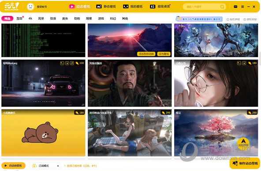This screenshot has width=261, height=171.
Task: Click the 390 price tag on the anime card
Action: pos(166,113)
